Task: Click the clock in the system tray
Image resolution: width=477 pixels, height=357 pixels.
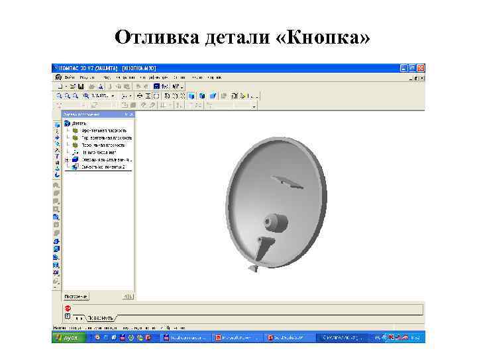Action: [415, 337]
